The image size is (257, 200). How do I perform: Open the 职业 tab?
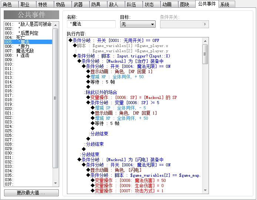[27, 4]
